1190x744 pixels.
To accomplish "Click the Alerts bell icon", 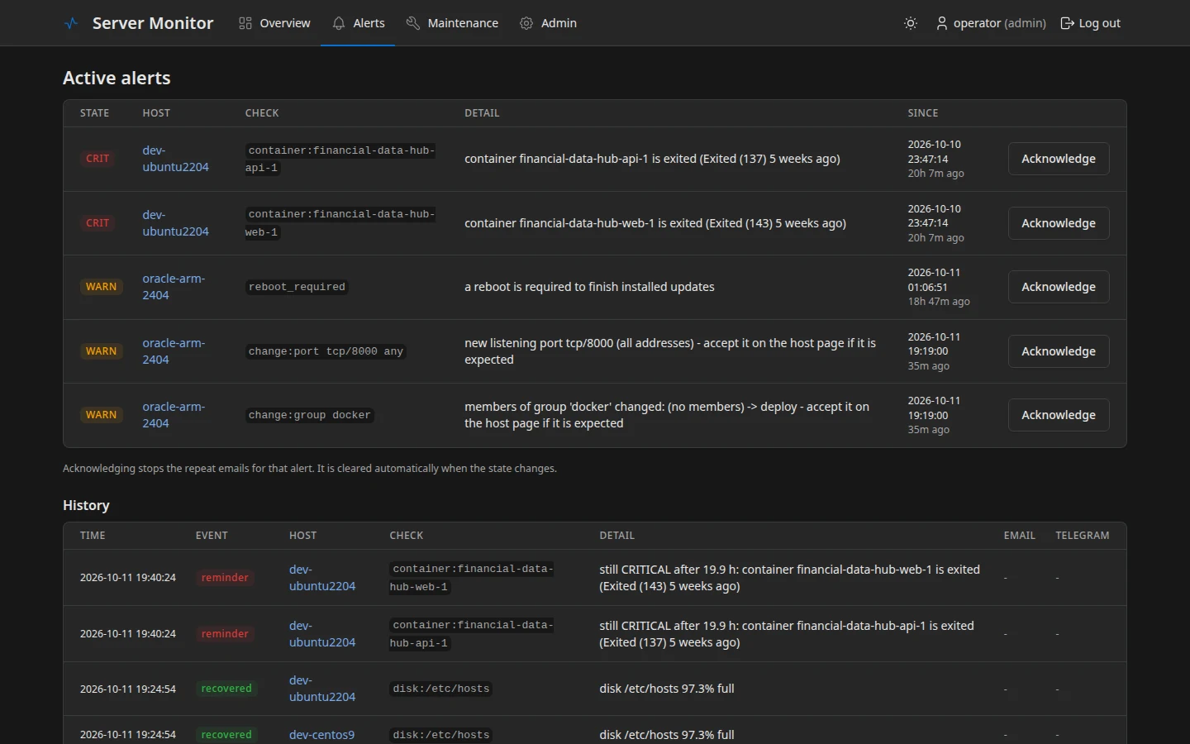I will pos(339,23).
